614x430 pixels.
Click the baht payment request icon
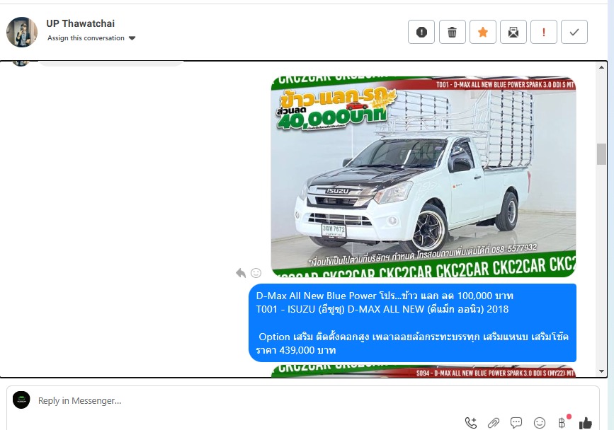[562, 422]
